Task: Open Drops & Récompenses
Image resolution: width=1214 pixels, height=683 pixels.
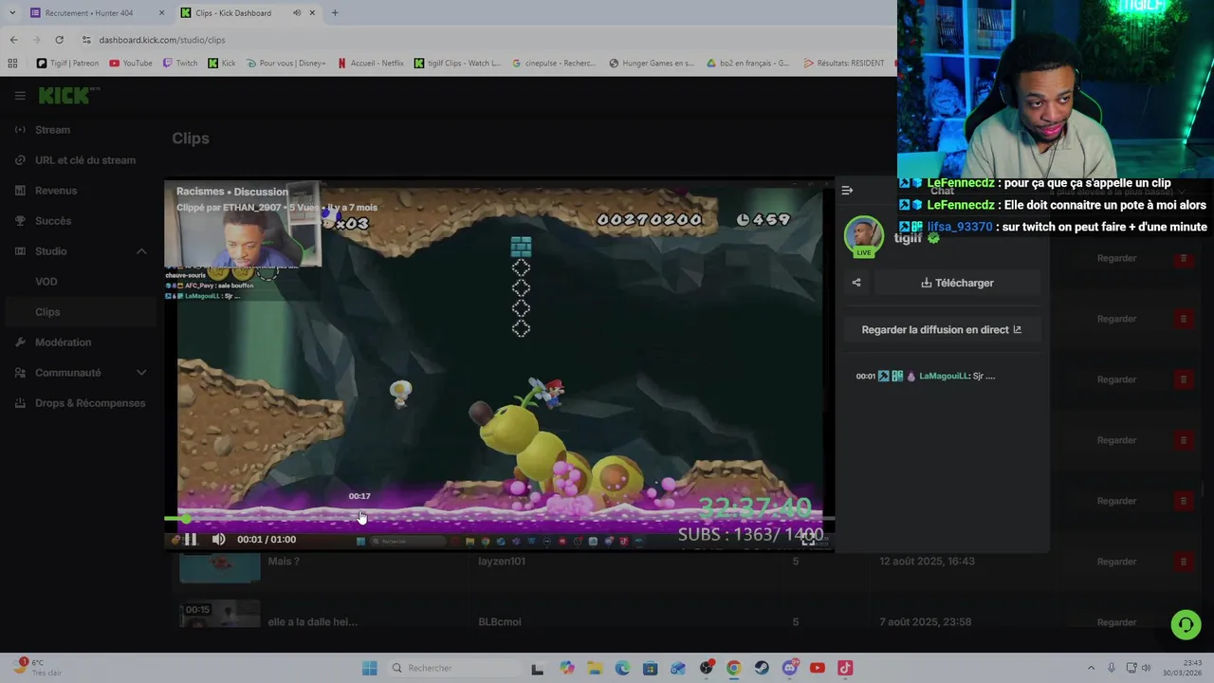Action: (79, 403)
